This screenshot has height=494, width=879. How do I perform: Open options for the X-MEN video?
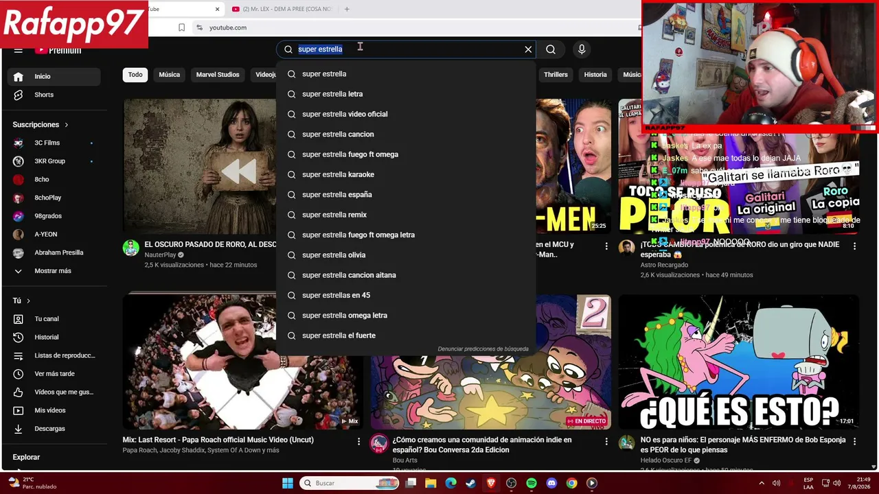pyautogui.click(x=606, y=246)
